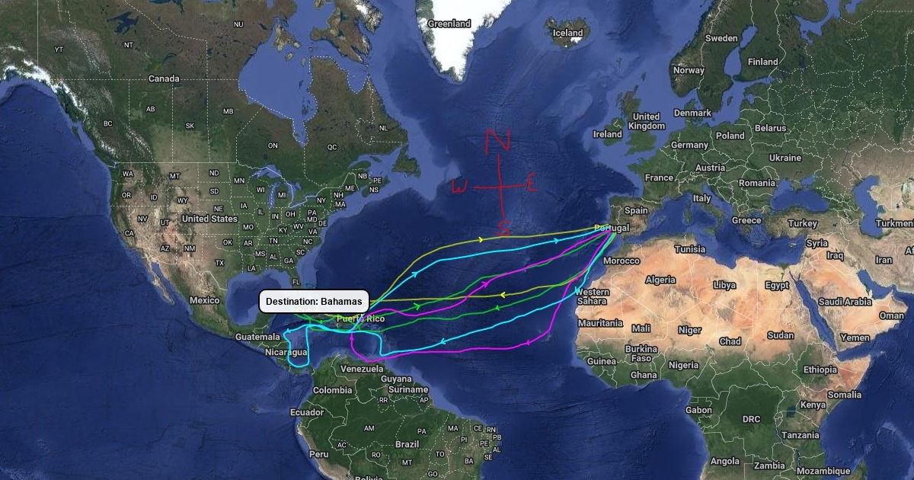The height and width of the screenshot is (480, 914).
Task: Click the leftward arrow on lower cyan route
Action: tap(443, 342)
